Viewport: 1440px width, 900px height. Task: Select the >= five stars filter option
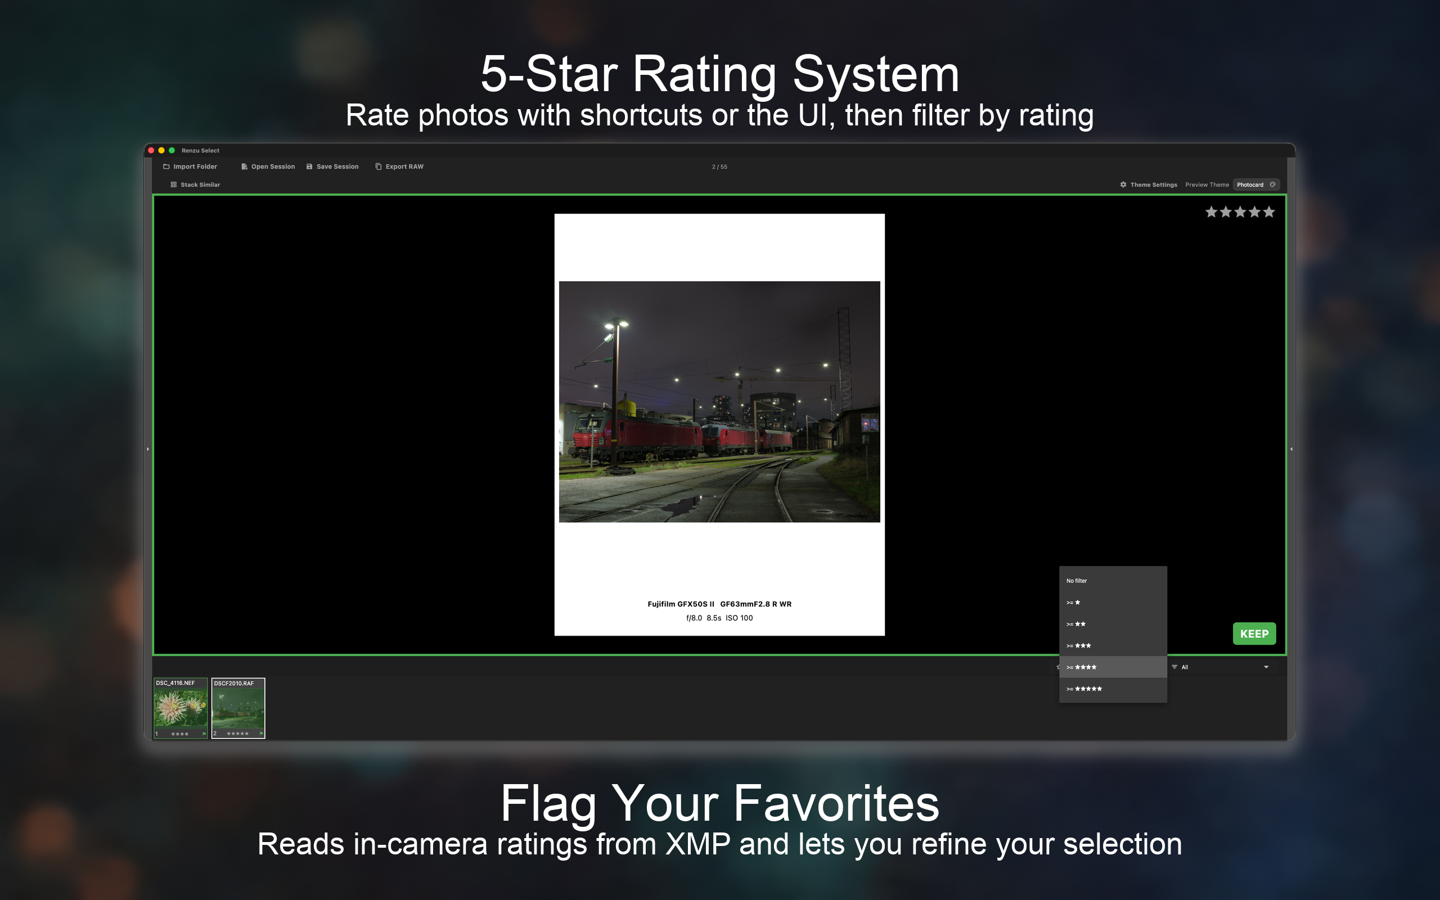(1084, 688)
